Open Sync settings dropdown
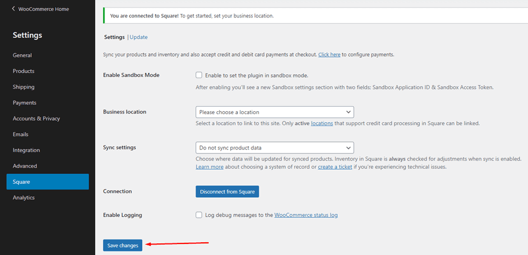 coord(274,147)
